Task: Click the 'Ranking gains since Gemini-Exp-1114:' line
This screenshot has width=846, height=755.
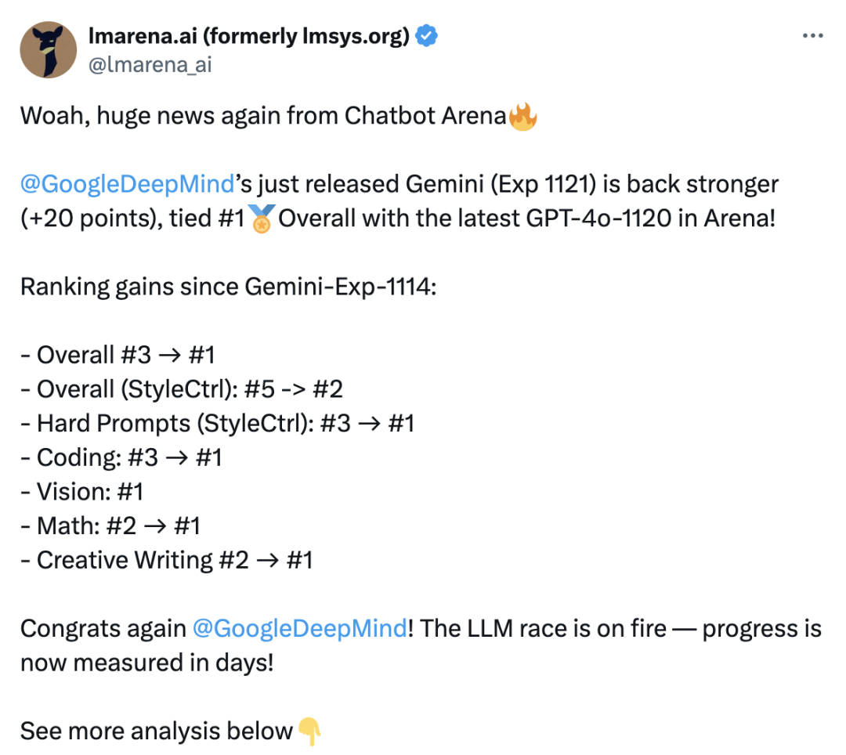Action: 228,287
